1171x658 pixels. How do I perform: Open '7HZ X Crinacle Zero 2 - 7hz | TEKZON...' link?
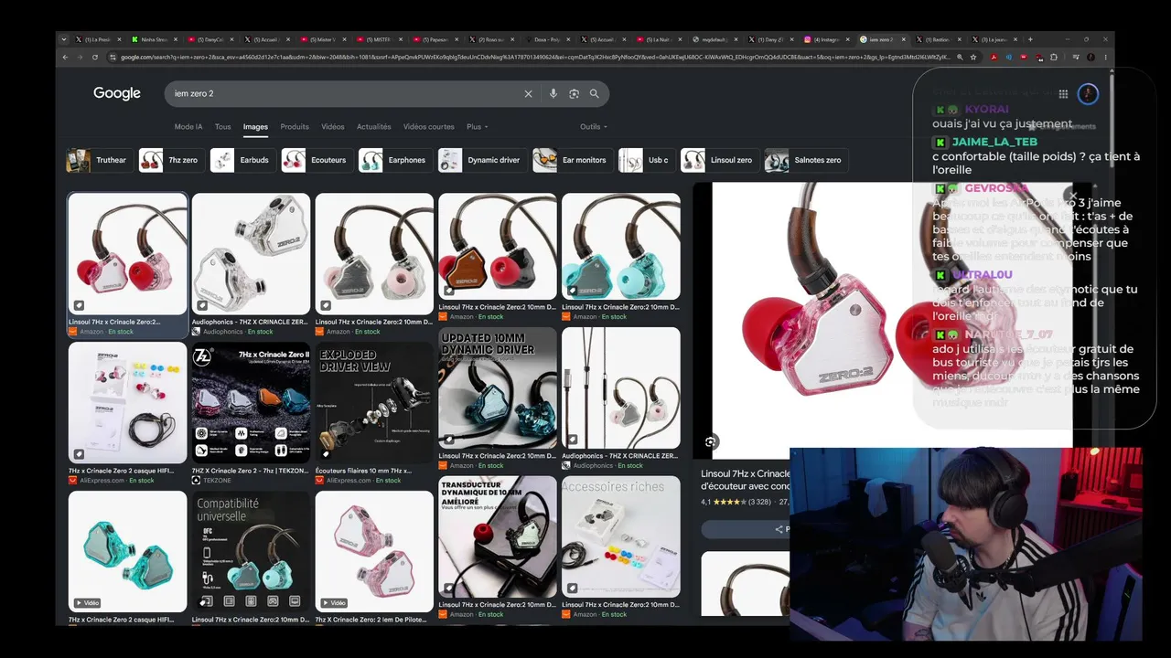click(x=251, y=471)
